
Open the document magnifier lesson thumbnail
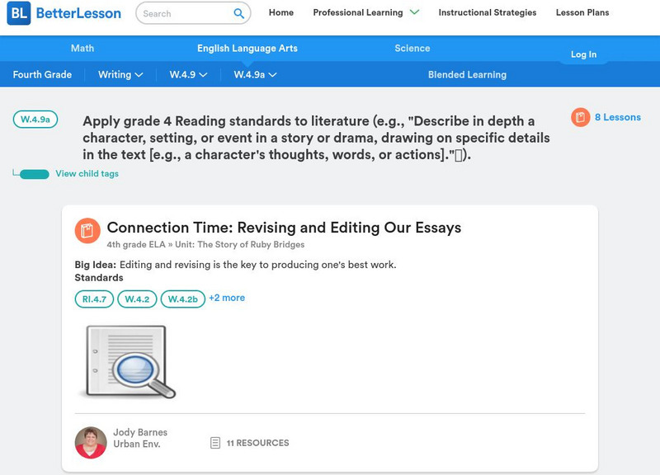pos(127,361)
